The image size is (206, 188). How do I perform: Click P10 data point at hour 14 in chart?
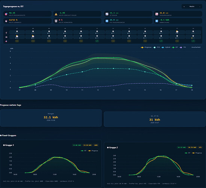(129, 69)
